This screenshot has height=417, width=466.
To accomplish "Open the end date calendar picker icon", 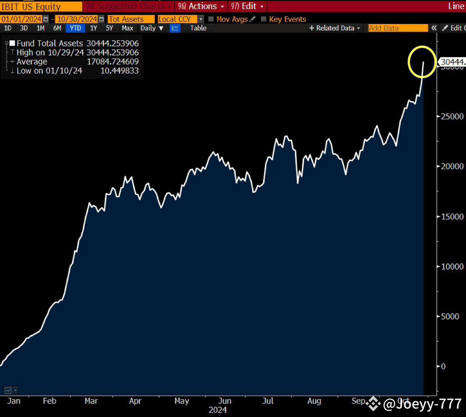I will (x=101, y=19).
